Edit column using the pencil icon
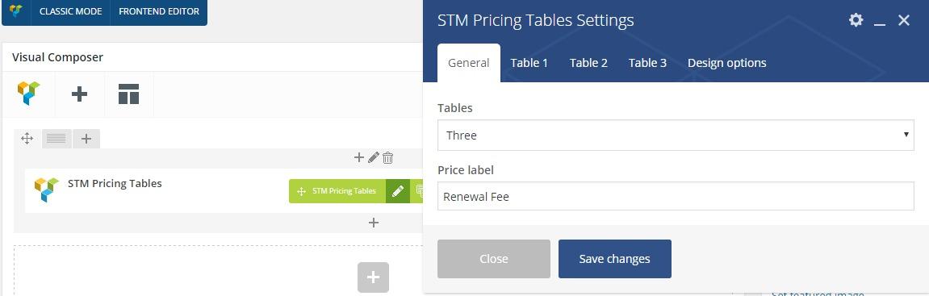 coord(373,157)
